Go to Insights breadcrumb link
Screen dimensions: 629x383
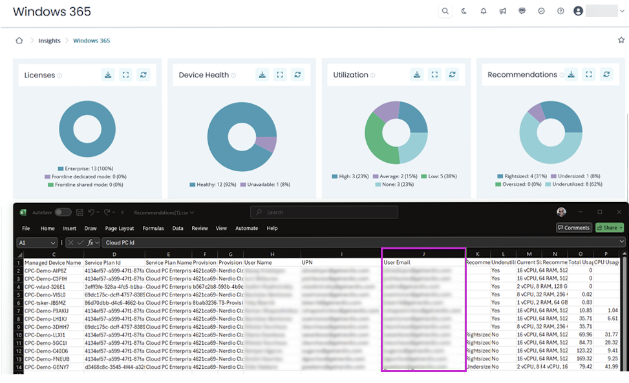49,41
